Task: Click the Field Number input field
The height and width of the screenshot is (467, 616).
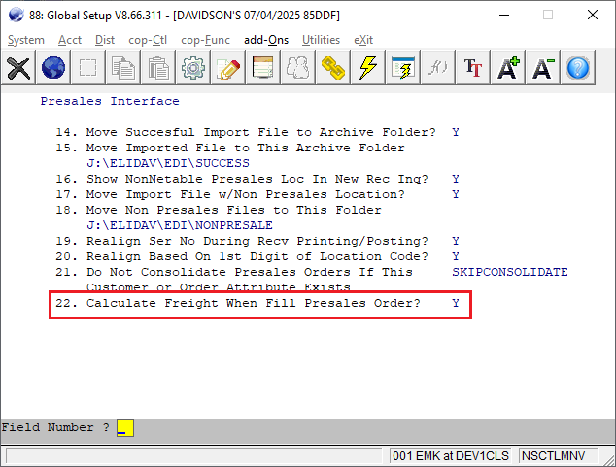Action: (x=125, y=428)
